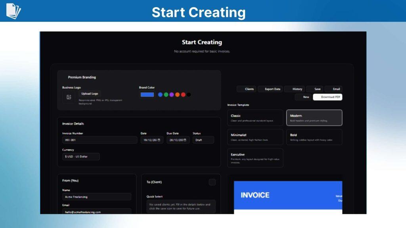This screenshot has height=228, width=406.
Task: Pick the green brand color swatch
Action: pos(166,95)
